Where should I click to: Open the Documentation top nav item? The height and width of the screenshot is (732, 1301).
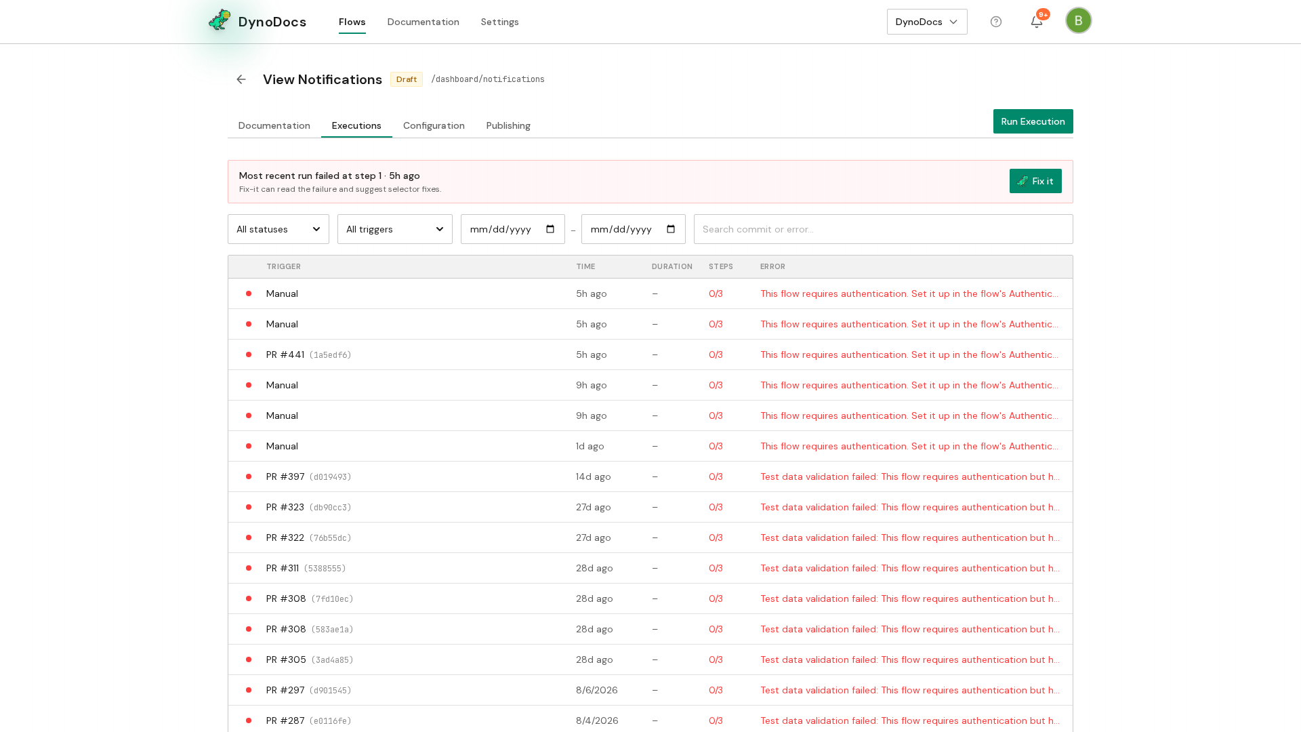pyautogui.click(x=423, y=22)
